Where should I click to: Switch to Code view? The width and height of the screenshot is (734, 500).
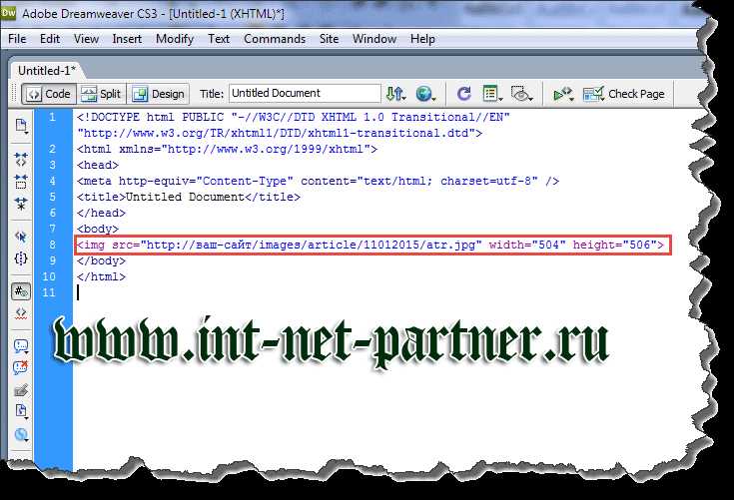49,94
